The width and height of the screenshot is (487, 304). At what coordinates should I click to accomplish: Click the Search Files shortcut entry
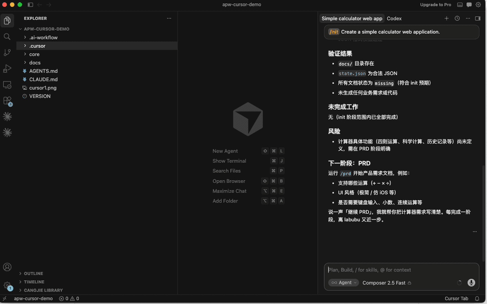click(248, 171)
